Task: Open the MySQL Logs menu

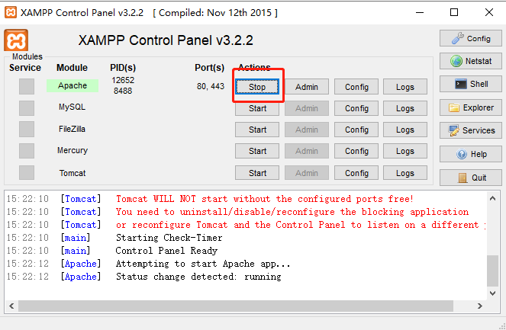Action: (x=405, y=108)
